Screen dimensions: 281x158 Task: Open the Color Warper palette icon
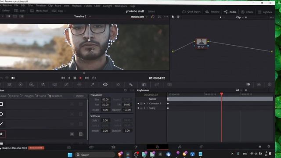79,85
